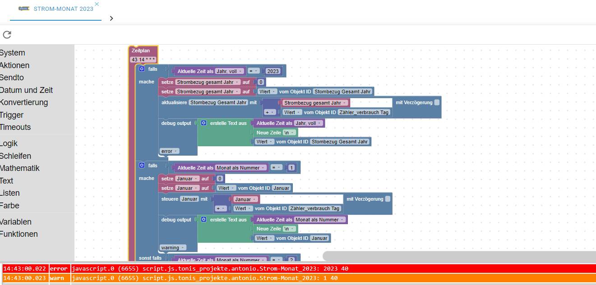Viewport: 596px width, 285px height.
Task: Click script icon in STROM-MONAT tab
Action: (24, 9)
